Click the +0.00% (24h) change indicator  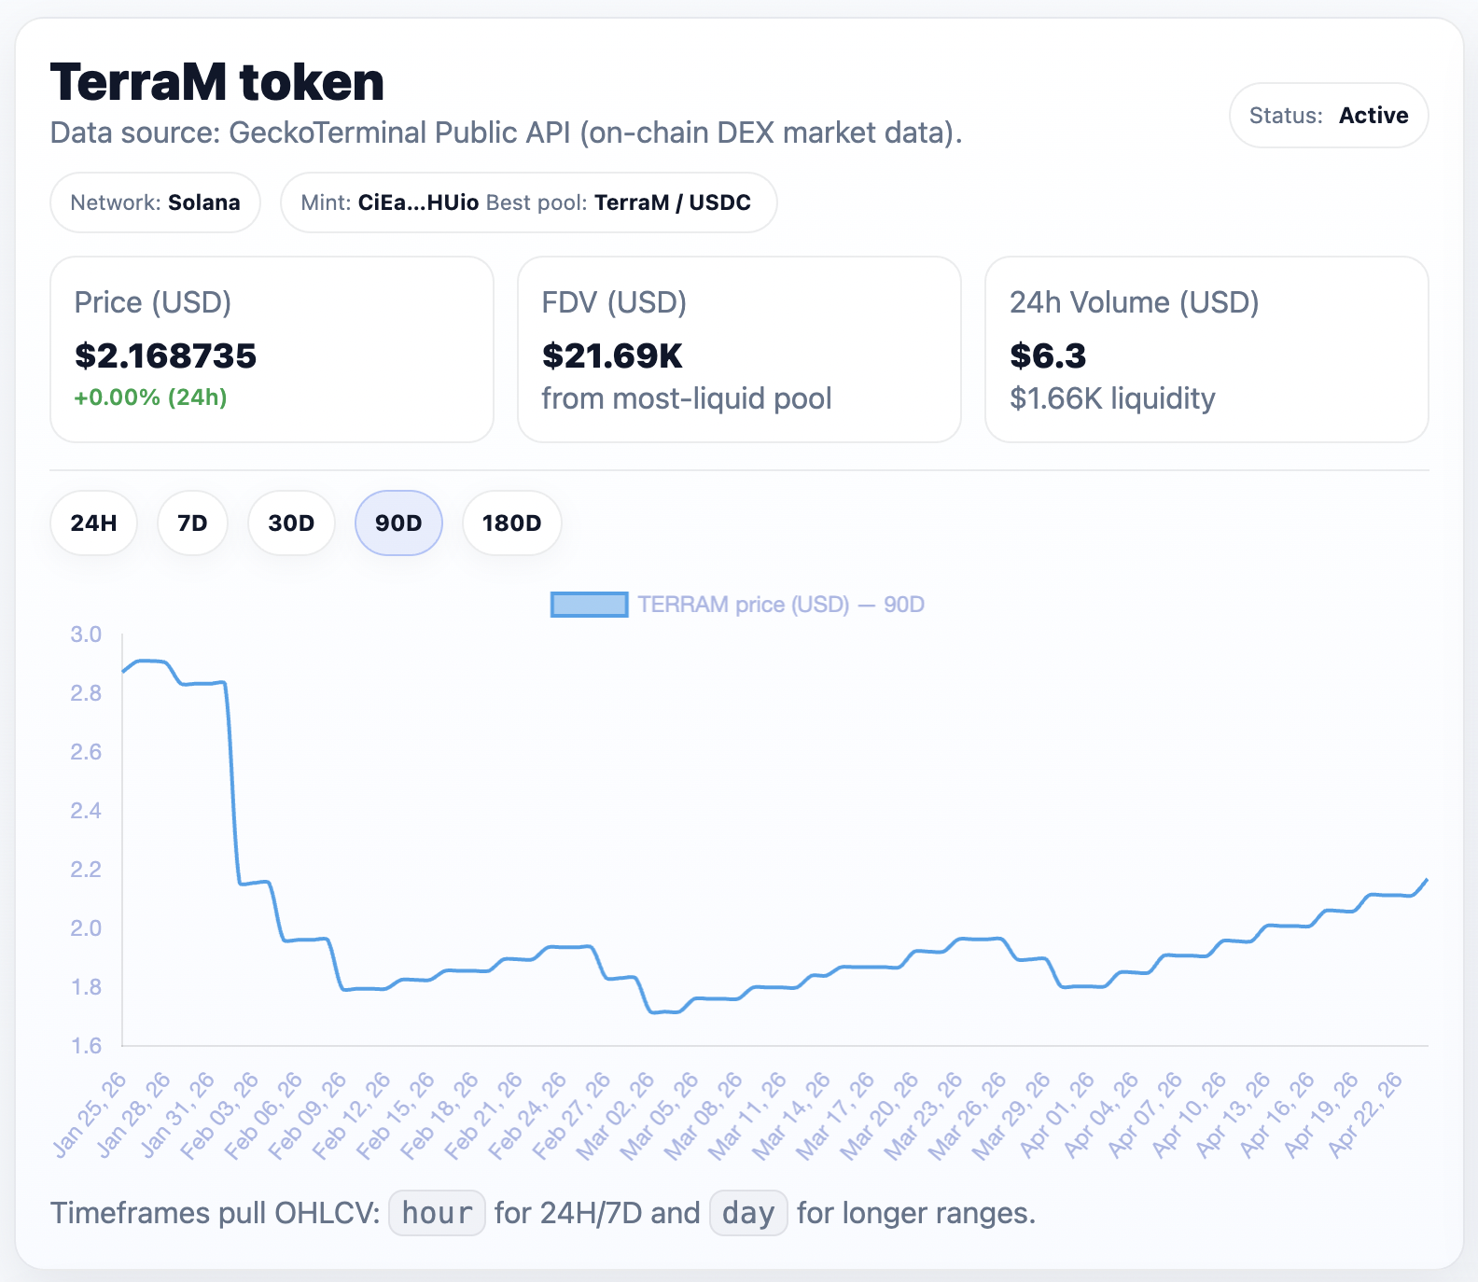pyautogui.click(x=151, y=397)
